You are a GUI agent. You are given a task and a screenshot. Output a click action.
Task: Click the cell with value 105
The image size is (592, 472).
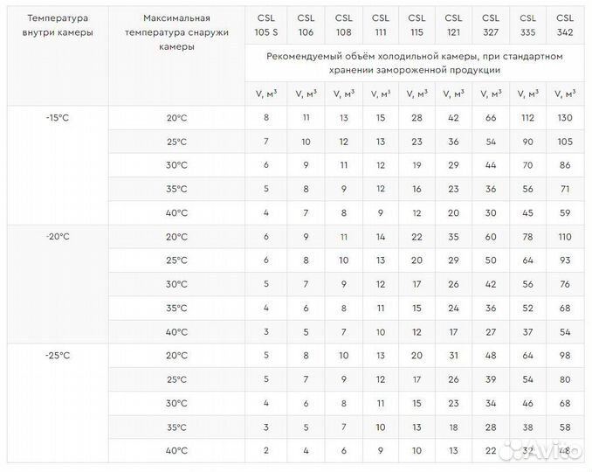(565, 142)
